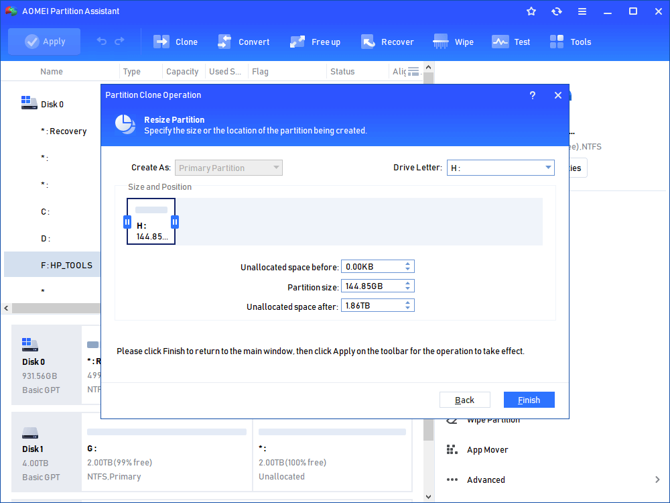This screenshot has width=670, height=503.
Task: Click the undo arrow icon
Action: (102, 41)
